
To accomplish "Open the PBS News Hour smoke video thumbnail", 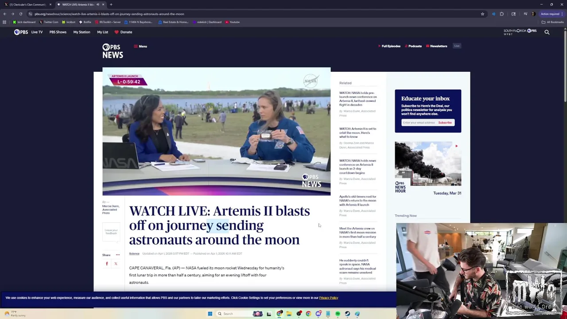I will [x=428, y=163].
